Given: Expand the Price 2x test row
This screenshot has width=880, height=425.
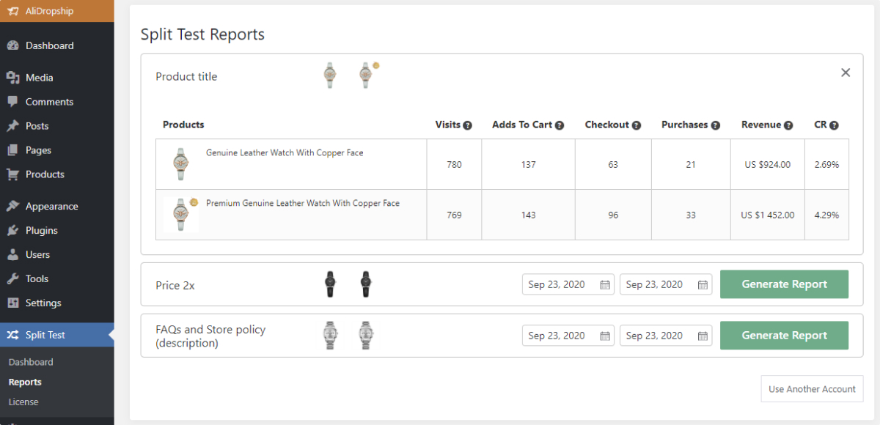Looking at the screenshot, I should pyautogui.click(x=175, y=285).
